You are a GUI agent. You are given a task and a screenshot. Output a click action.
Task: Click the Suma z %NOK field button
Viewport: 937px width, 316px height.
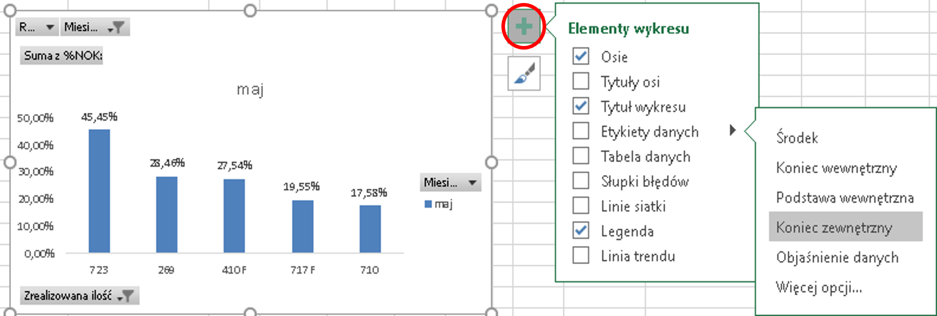pos(62,56)
